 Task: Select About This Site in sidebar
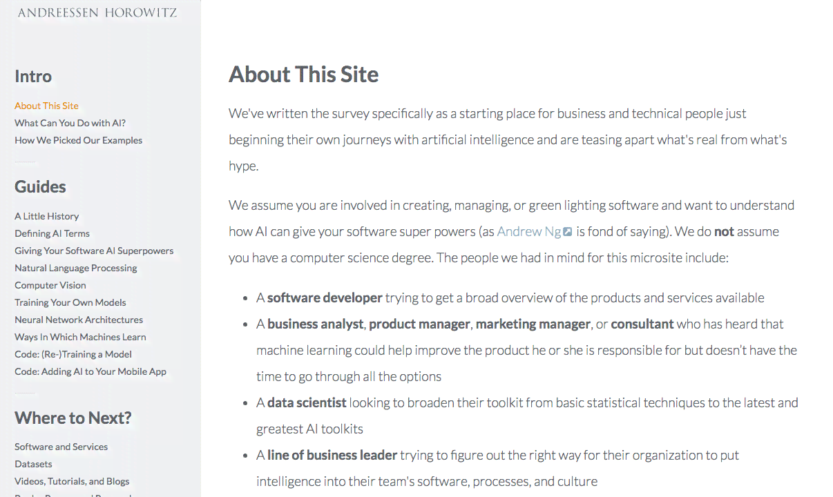[47, 106]
